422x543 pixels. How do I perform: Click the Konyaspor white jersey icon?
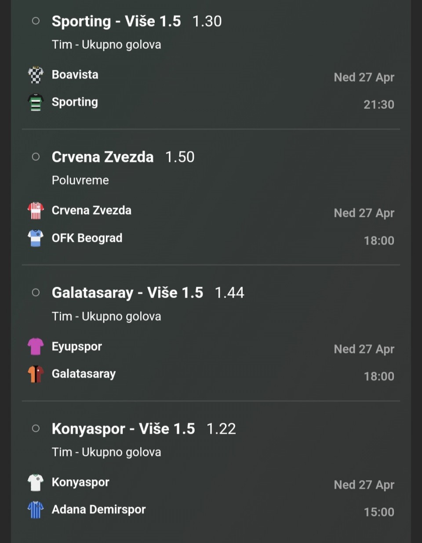click(x=36, y=482)
